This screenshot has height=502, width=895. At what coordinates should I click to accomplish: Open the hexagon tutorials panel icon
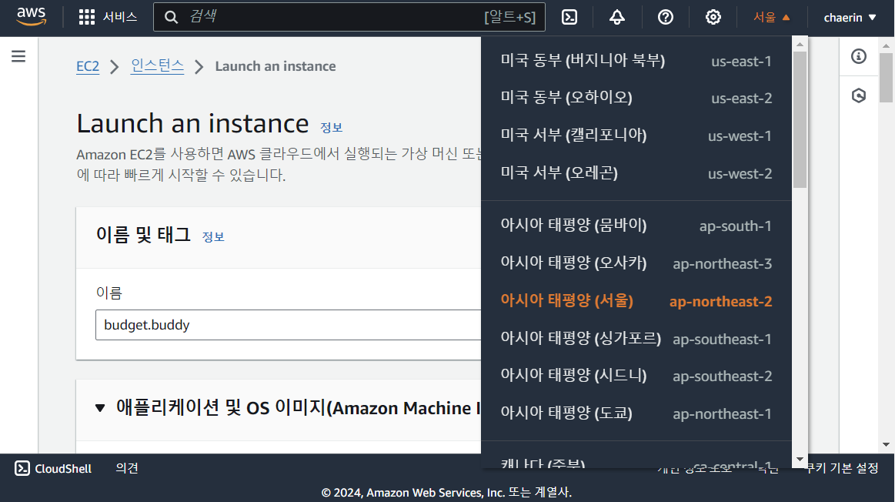pos(859,95)
